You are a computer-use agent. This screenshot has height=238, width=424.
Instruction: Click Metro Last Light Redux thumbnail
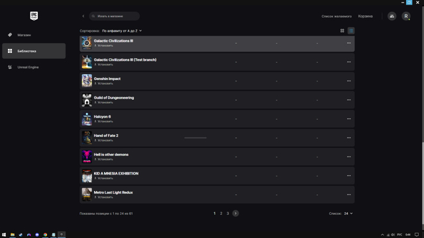87,194
